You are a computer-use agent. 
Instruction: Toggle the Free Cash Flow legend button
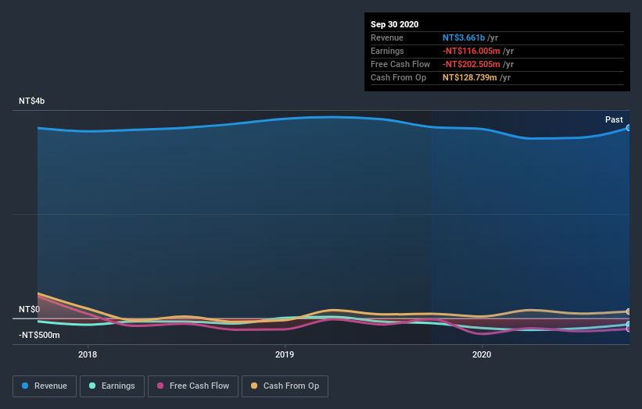[x=193, y=386]
